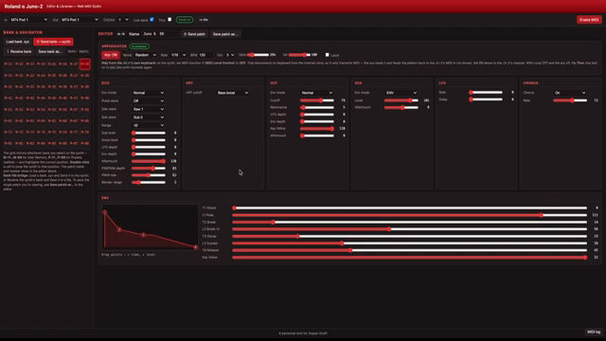Enable the Thru checkbox
Image resolution: width=606 pixels, height=341 pixels.
click(169, 19)
